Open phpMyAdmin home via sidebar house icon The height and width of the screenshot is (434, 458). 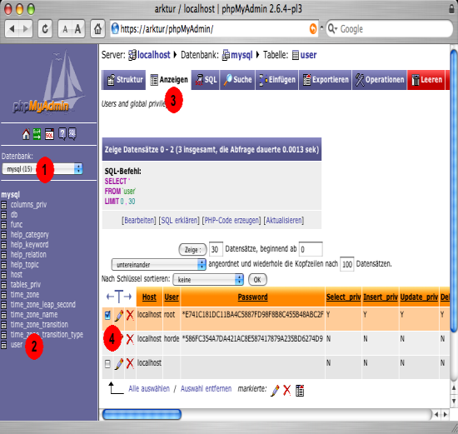[26, 134]
